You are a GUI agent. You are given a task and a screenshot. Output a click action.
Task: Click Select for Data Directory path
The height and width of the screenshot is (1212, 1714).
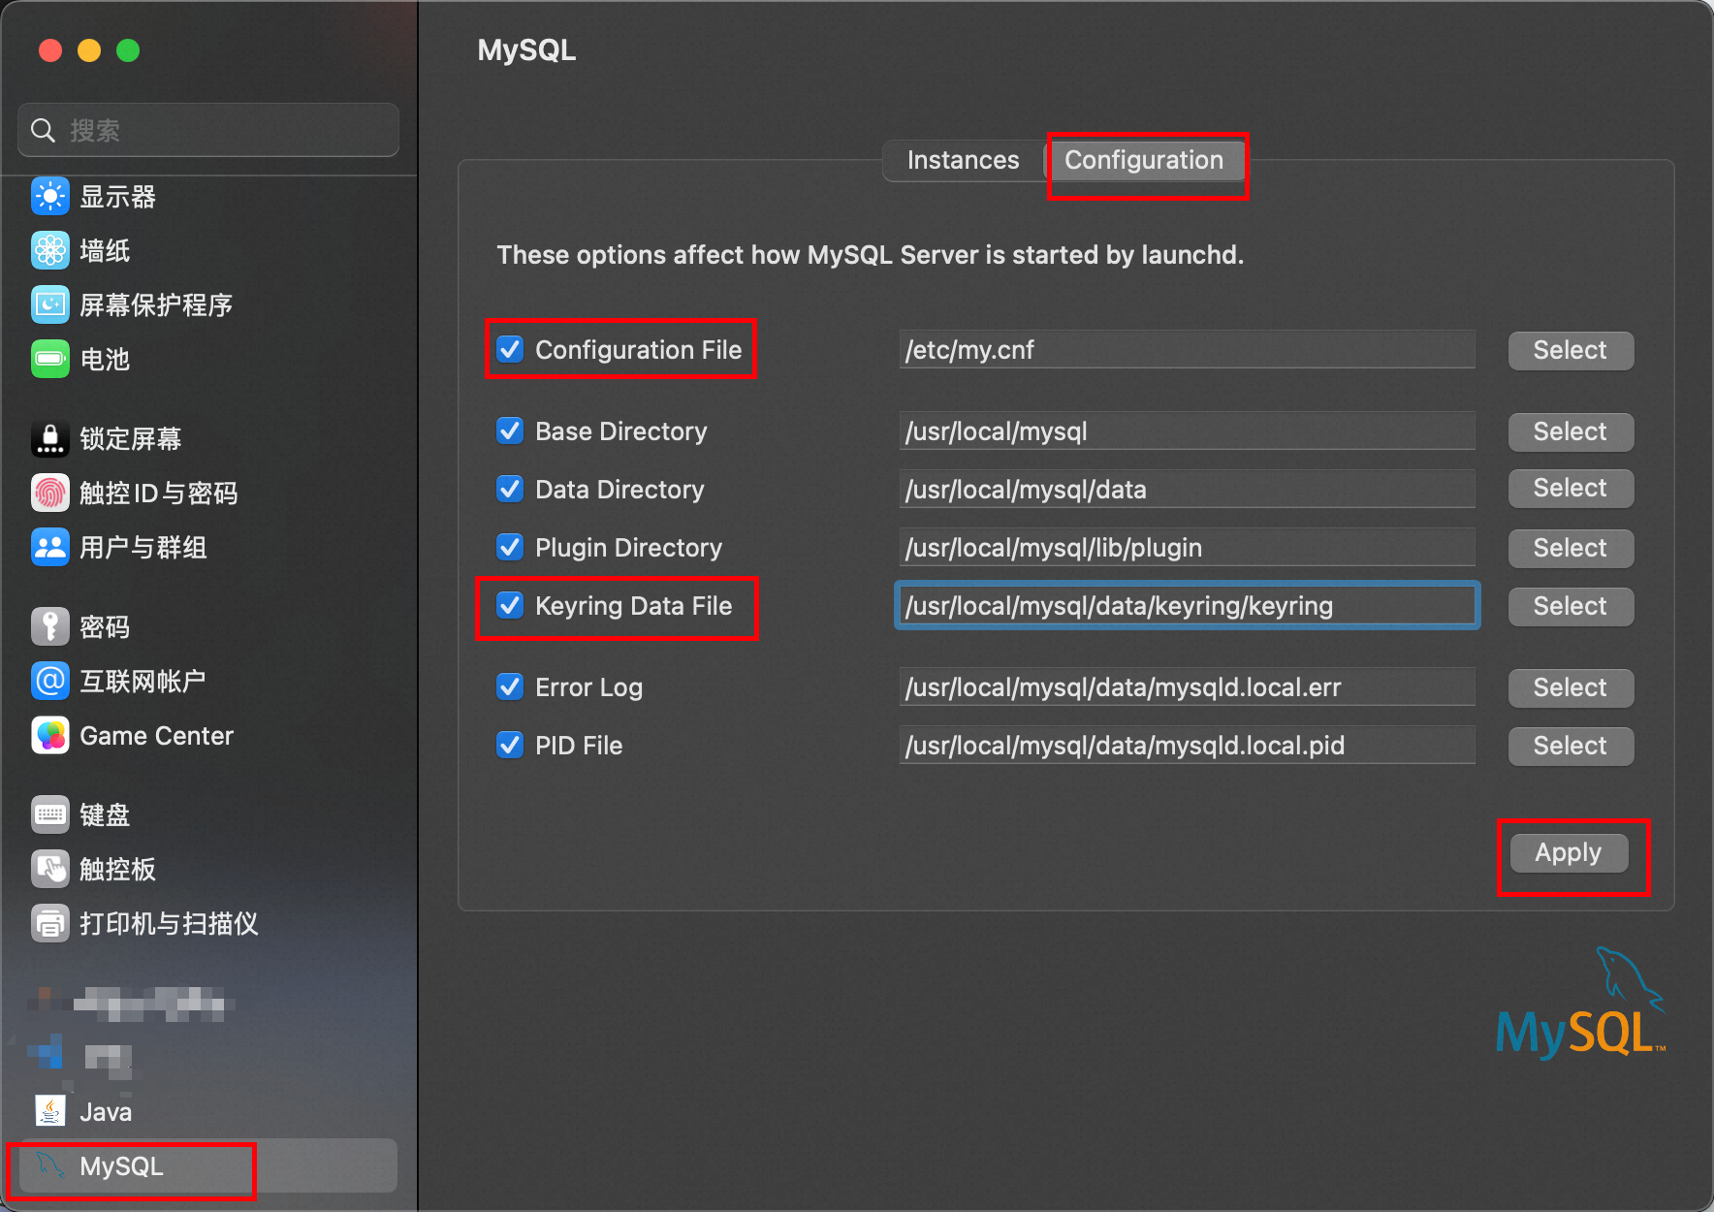(1571, 489)
